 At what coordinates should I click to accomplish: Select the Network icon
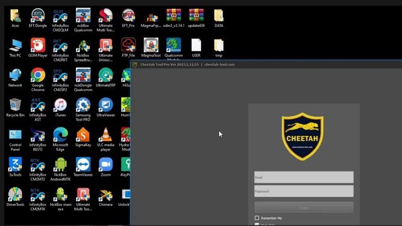pyautogui.click(x=15, y=75)
